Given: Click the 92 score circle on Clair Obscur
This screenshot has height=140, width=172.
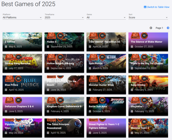Looking at the screenshot, I should [102, 36].
